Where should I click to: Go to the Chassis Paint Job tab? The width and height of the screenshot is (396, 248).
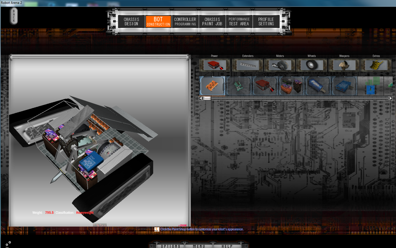[212, 21]
